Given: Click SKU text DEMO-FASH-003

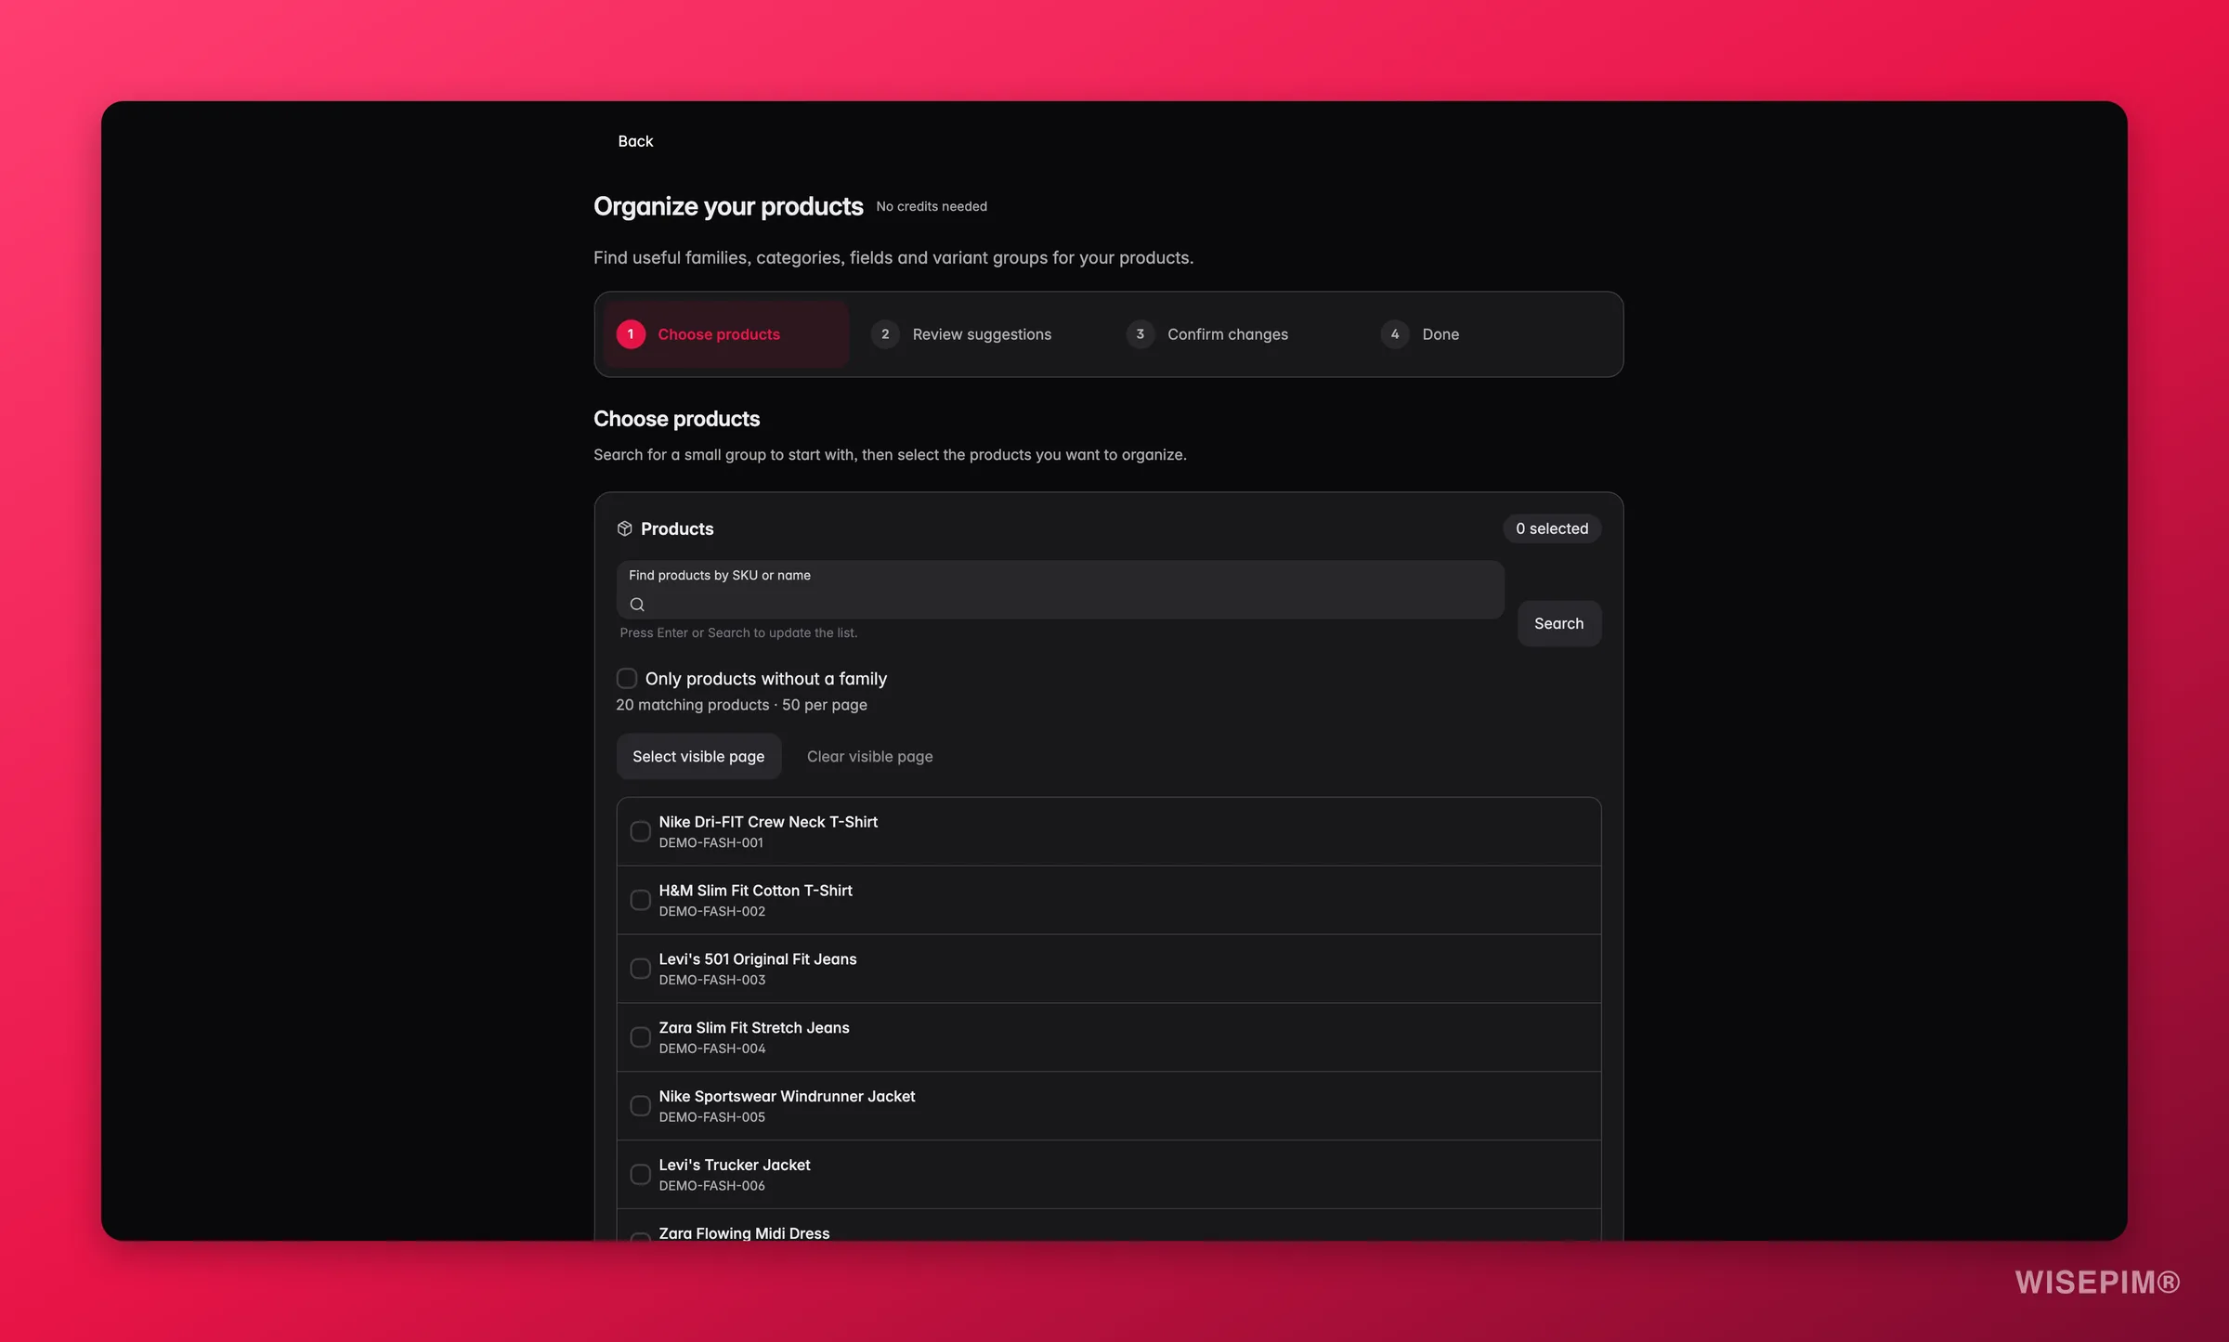Looking at the screenshot, I should 711,981.
